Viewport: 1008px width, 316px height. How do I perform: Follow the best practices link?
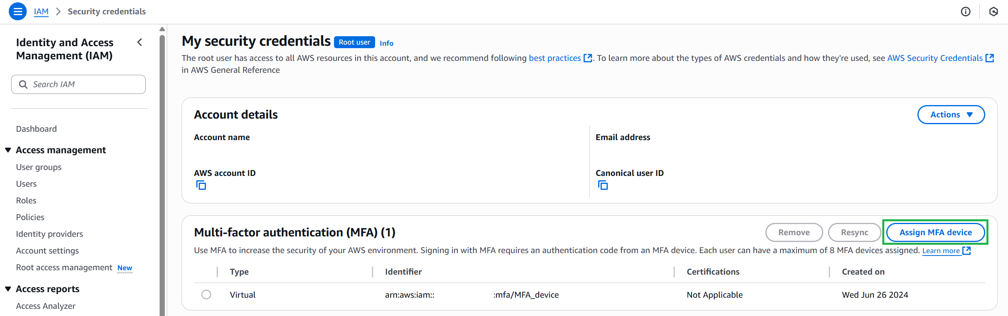[555, 58]
